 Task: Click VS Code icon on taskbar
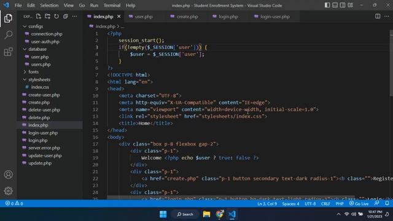click(232, 214)
